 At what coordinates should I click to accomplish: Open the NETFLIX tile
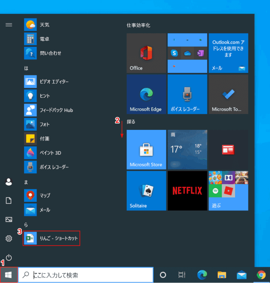click(x=187, y=191)
